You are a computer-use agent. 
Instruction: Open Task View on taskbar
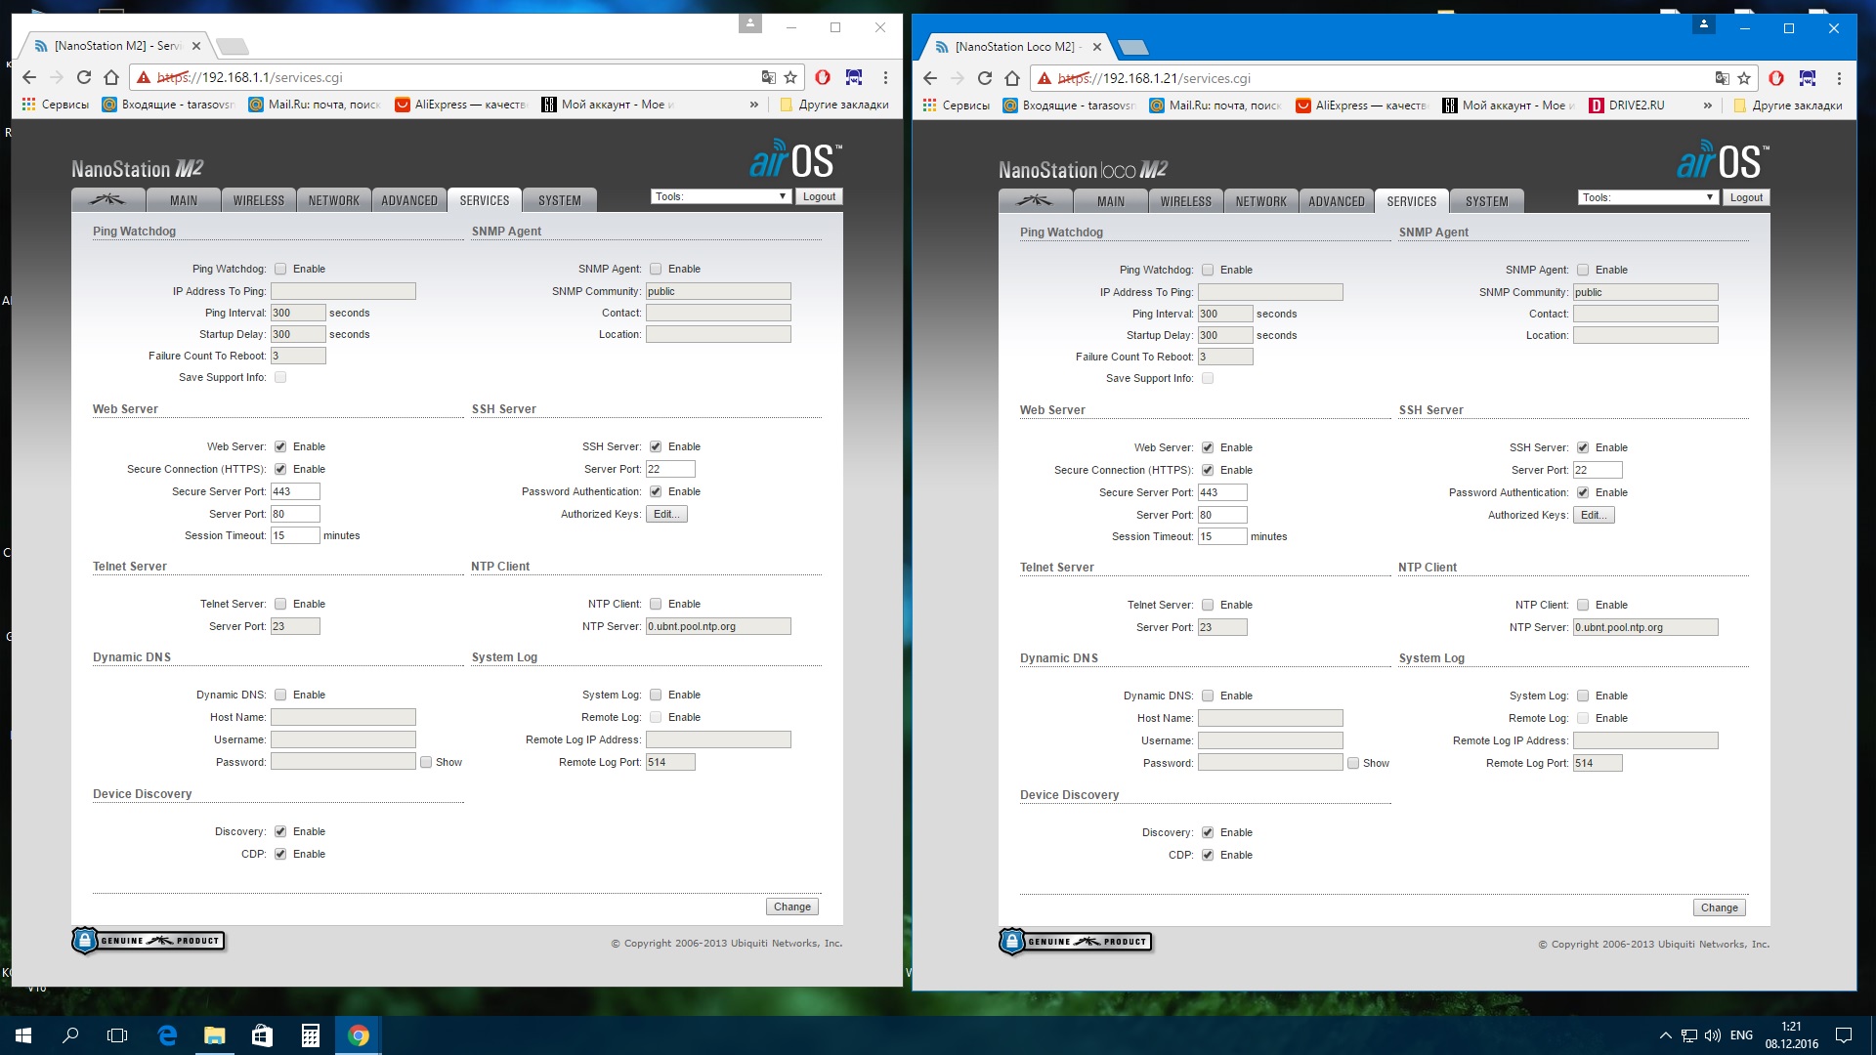117,1035
